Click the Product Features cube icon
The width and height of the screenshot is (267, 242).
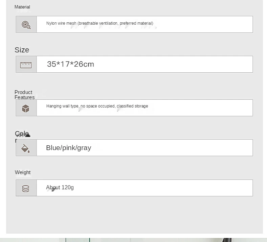(x=26, y=108)
